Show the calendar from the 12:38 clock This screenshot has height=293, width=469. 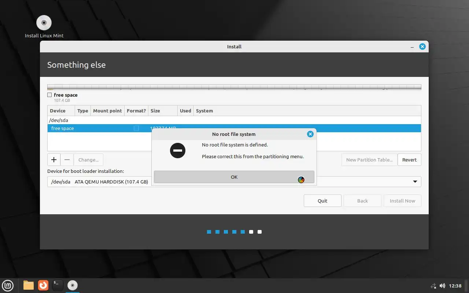(x=455, y=286)
